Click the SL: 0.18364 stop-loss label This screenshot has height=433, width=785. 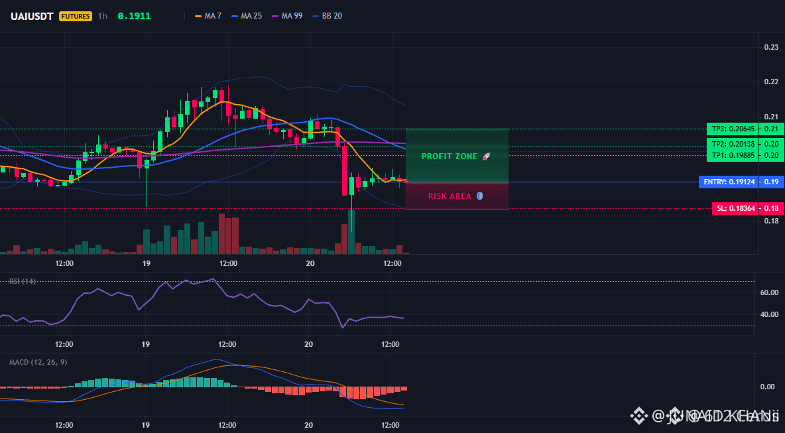click(x=735, y=208)
